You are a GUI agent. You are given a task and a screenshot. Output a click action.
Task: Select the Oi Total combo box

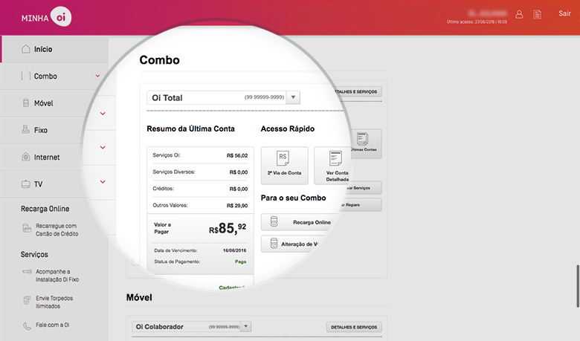(223, 97)
